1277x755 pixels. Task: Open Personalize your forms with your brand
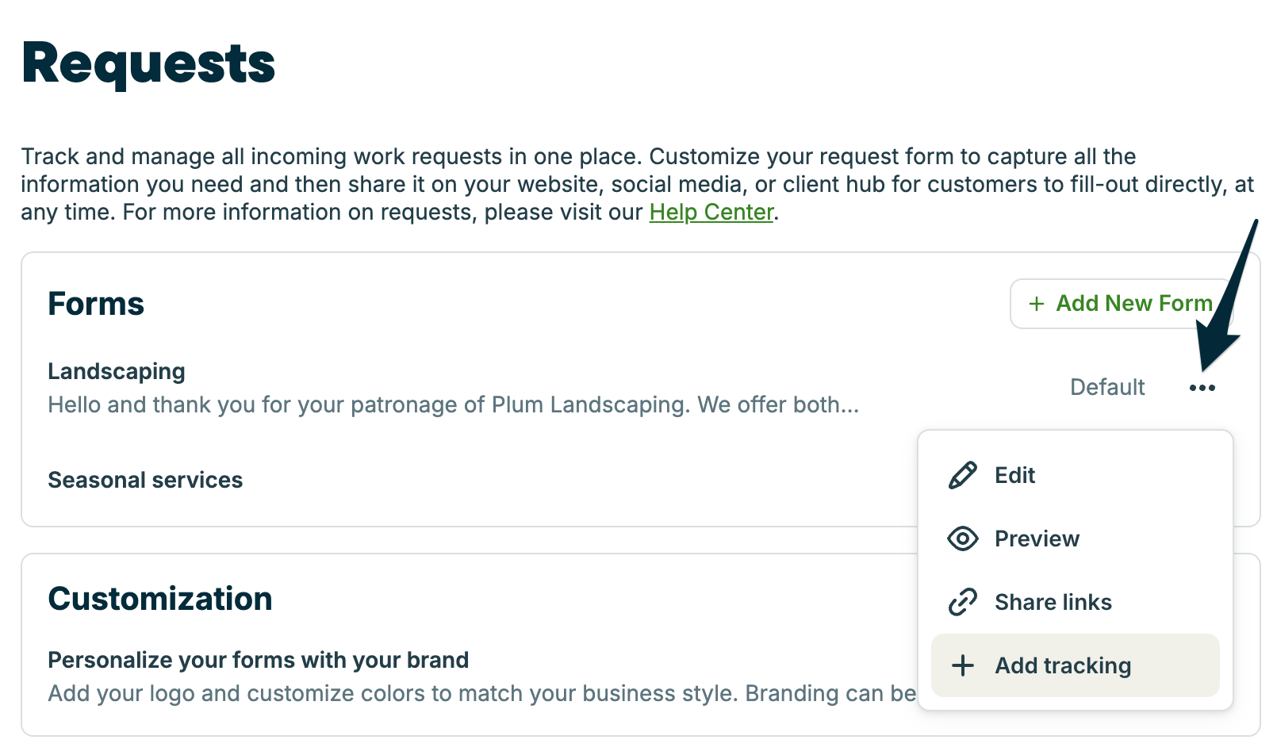point(258,660)
